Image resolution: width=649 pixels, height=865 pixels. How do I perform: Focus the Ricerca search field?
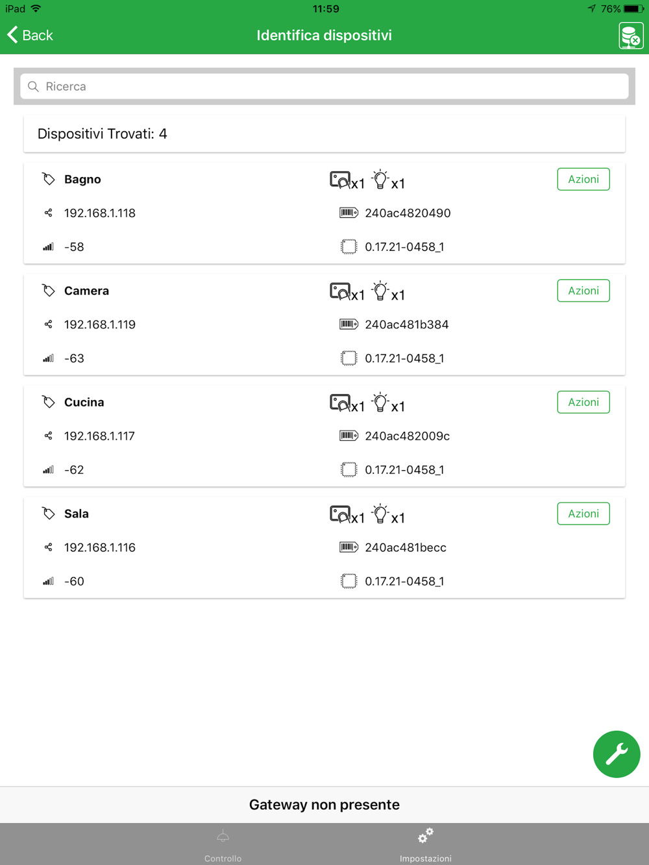pos(324,86)
